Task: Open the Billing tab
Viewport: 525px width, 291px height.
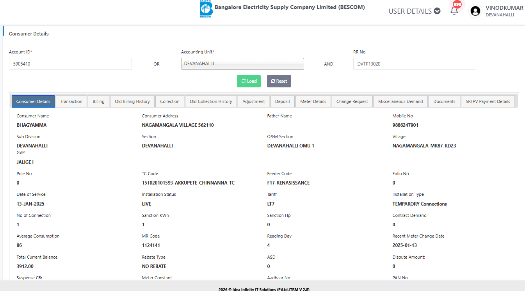Action: 98,101
